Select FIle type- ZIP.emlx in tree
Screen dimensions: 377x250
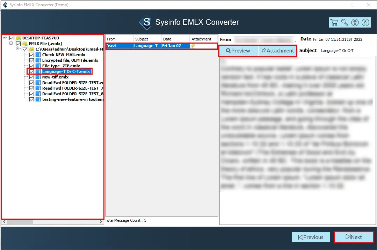pos(61,66)
